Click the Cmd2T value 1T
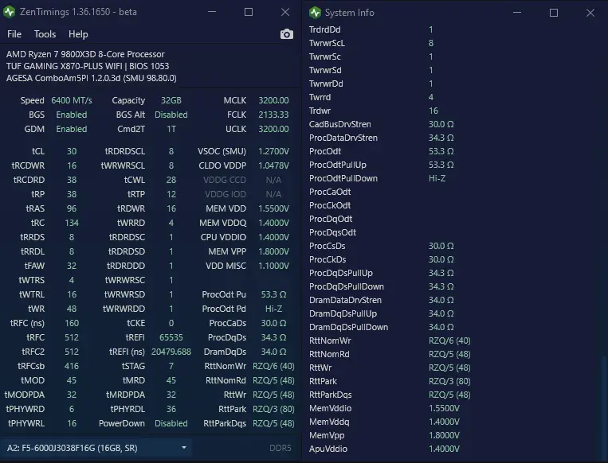 pos(171,129)
